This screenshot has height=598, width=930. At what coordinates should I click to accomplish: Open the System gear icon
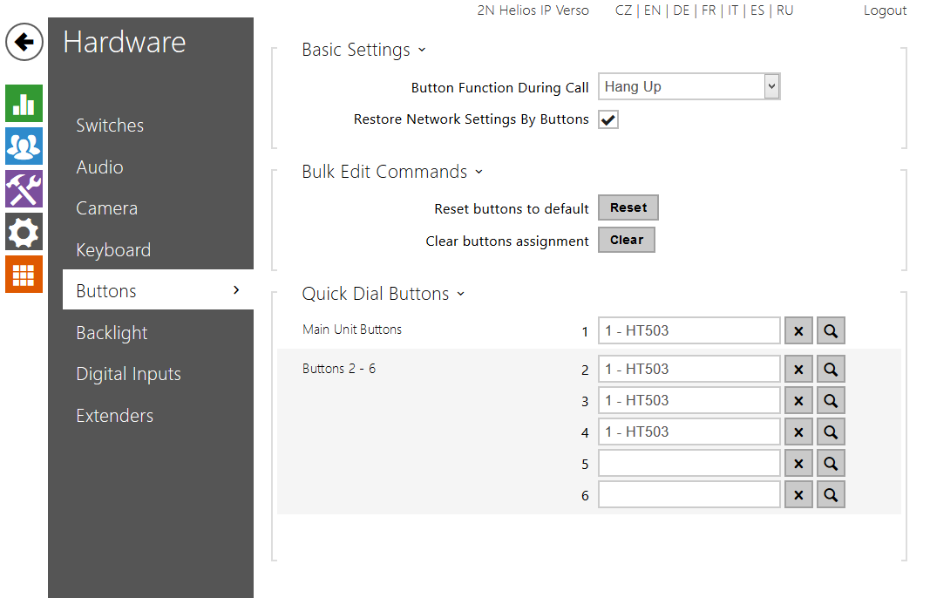click(24, 231)
